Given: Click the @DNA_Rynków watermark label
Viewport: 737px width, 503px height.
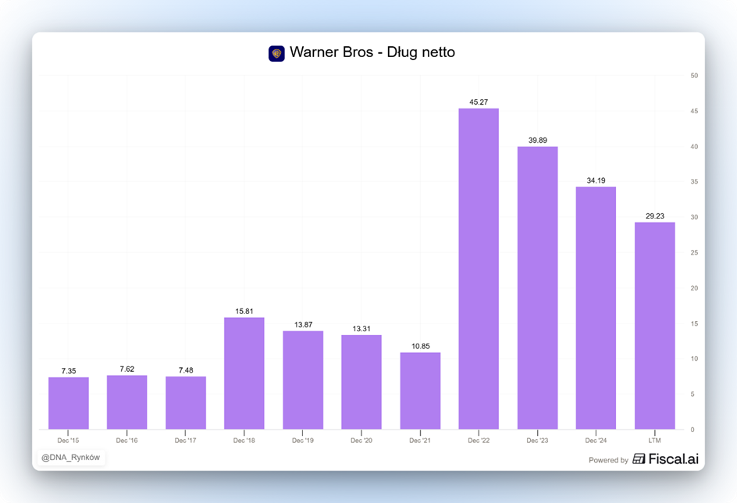Looking at the screenshot, I should [71, 457].
